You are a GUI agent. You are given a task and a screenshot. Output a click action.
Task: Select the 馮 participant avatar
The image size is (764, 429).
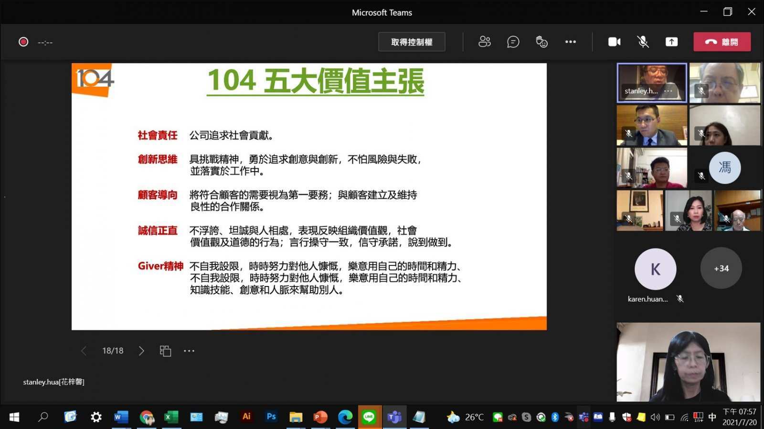click(724, 168)
